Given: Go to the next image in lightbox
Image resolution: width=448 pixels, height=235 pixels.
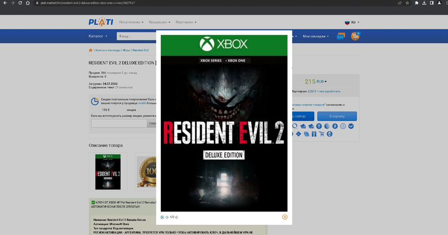Looking at the screenshot, I should 177,217.
